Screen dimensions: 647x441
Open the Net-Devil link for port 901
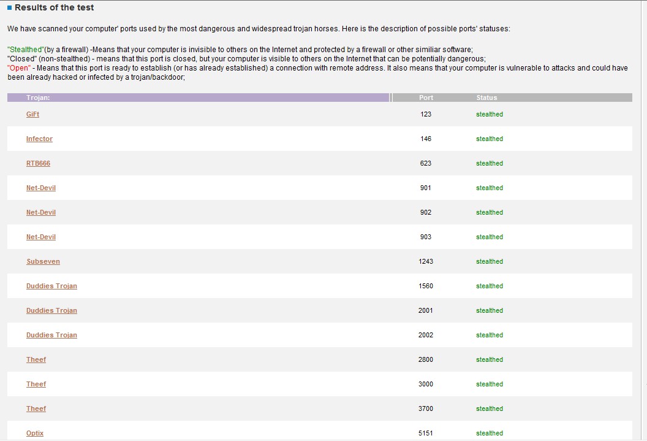tap(41, 188)
